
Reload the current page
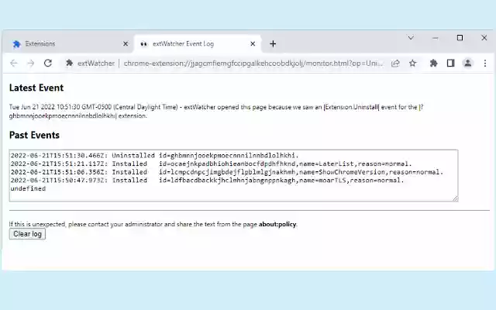point(48,64)
